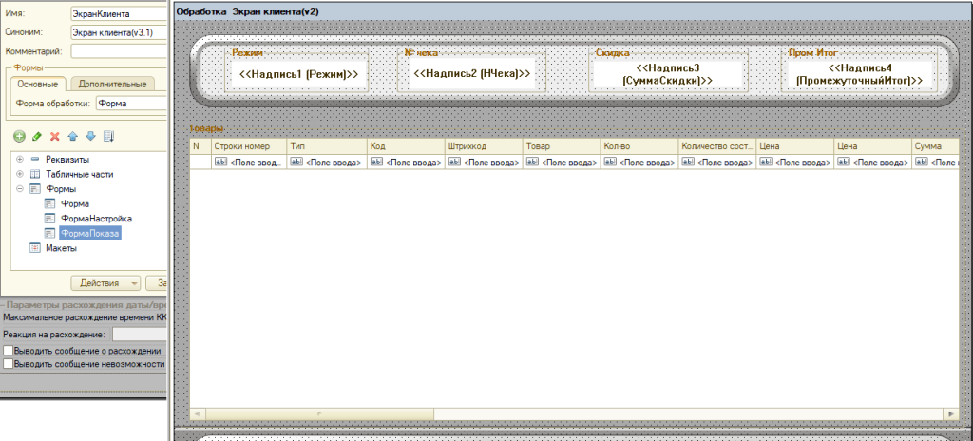The width and height of the screenshot is (973, 441).
Task: Collapse the Формы tree node
Action: (19, 189)
